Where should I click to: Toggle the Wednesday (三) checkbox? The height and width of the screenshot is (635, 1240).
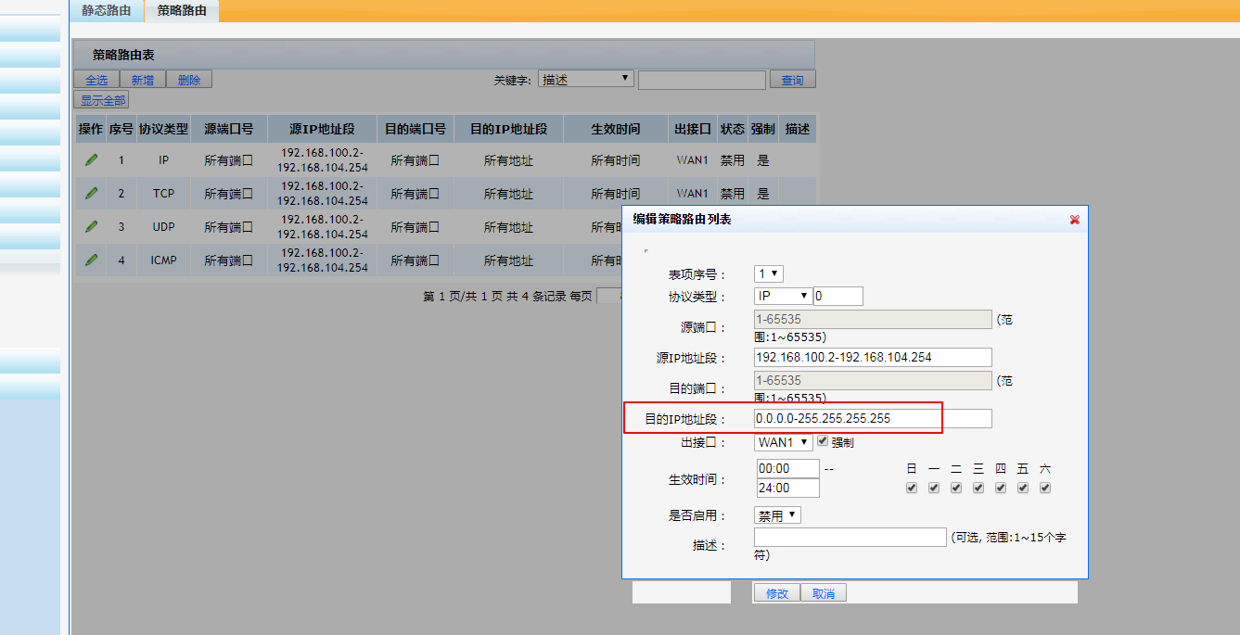(978, 488)
